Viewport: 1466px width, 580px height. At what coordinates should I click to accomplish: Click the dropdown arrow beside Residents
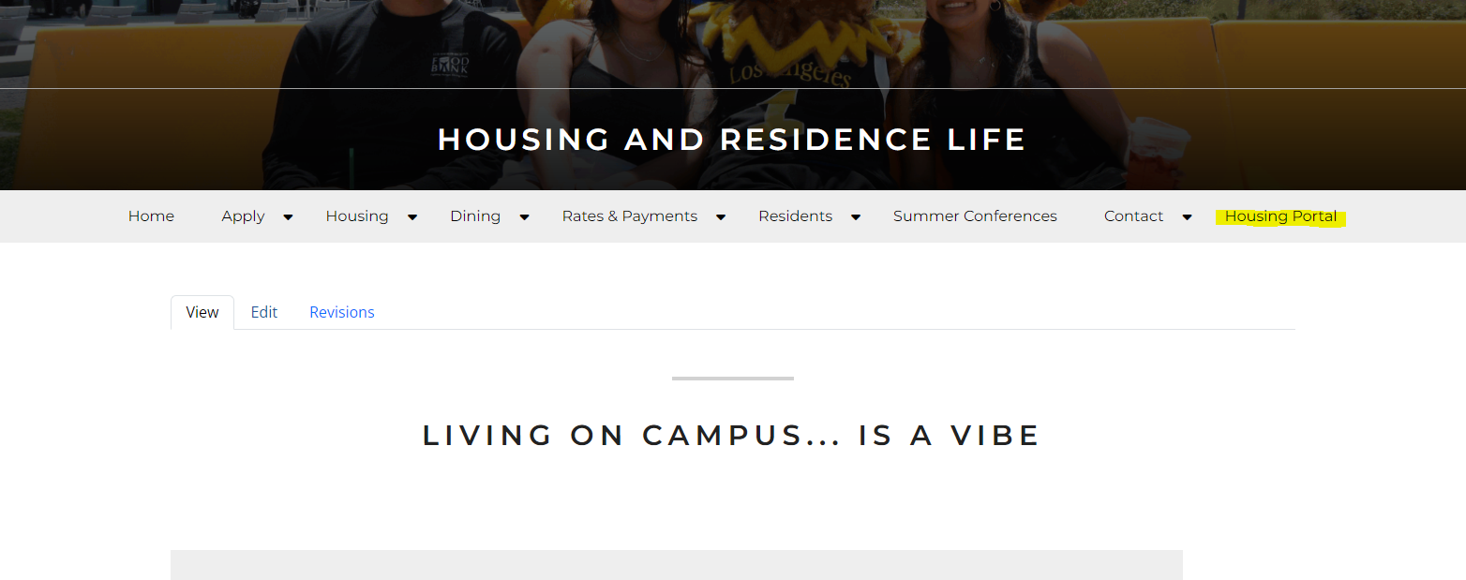pyautogui.click(x=855, y=217)
